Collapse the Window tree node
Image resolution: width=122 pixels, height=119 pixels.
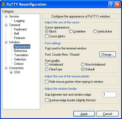pyautogui.click(x=6, y=42)
